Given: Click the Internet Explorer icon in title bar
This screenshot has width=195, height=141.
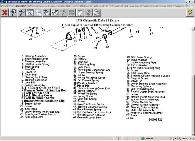Looking at the screenshot, I should (x=2, y=2).
